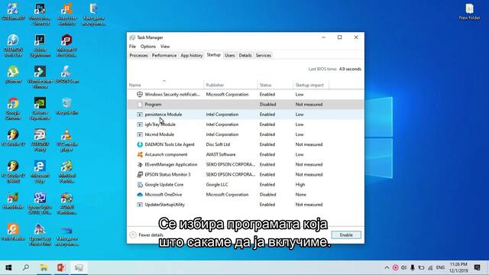This screenshot has height=275, width=489.
Task: Sort the list by the Name column header
Action: [166, 85]
